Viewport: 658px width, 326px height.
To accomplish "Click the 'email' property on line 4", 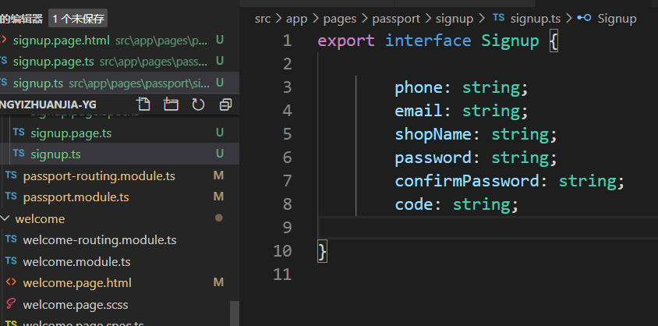I will 419,111.
